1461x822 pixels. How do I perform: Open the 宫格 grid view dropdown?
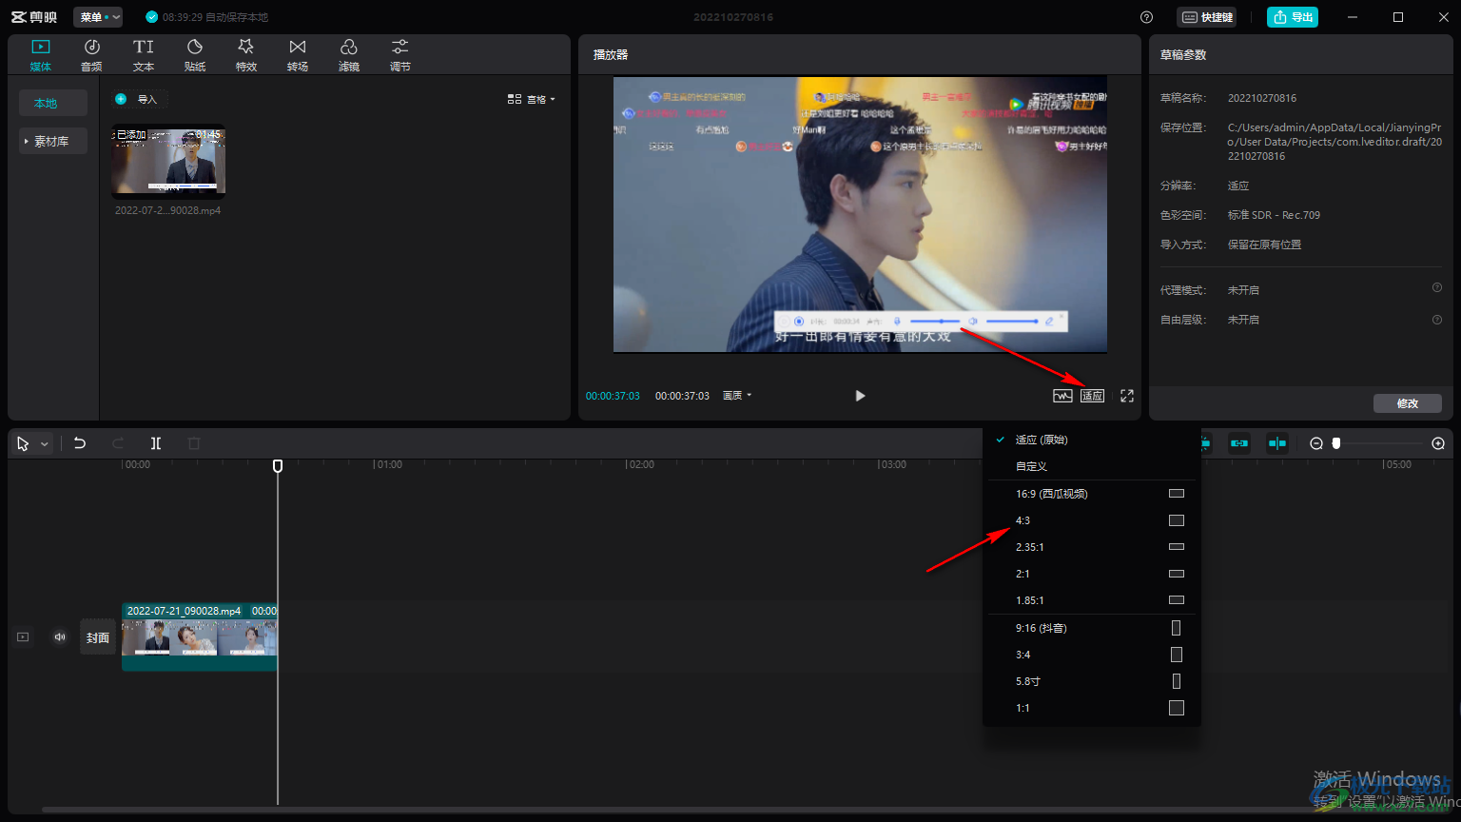[532, 99]
